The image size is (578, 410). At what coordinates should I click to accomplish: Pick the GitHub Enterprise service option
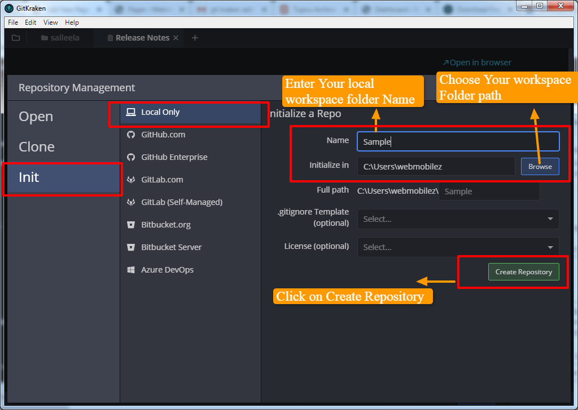click(130, 157)
